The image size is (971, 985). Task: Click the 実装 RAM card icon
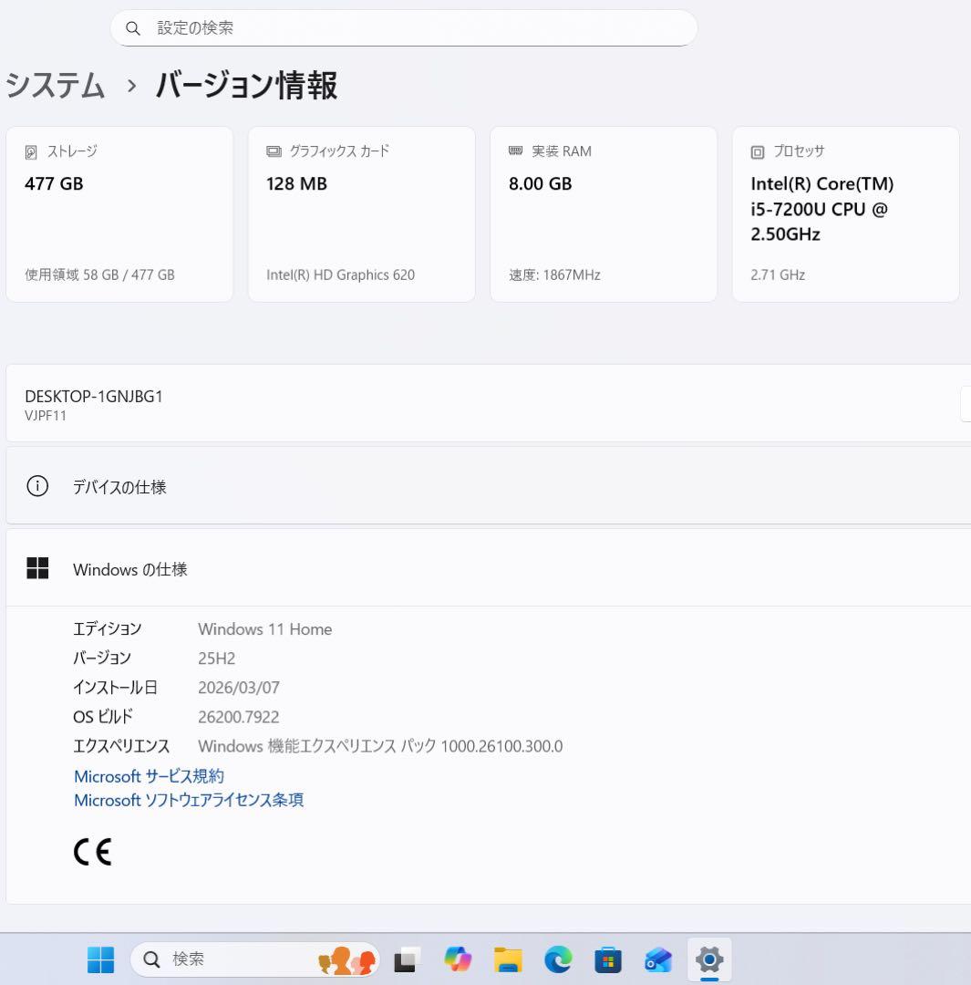[515, 151]
